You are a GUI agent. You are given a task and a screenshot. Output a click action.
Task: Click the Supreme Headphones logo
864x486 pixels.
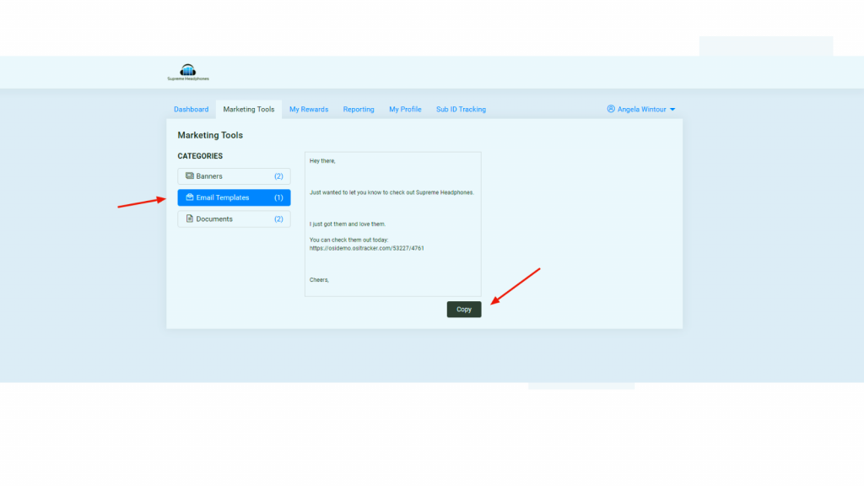click(188, 73)
